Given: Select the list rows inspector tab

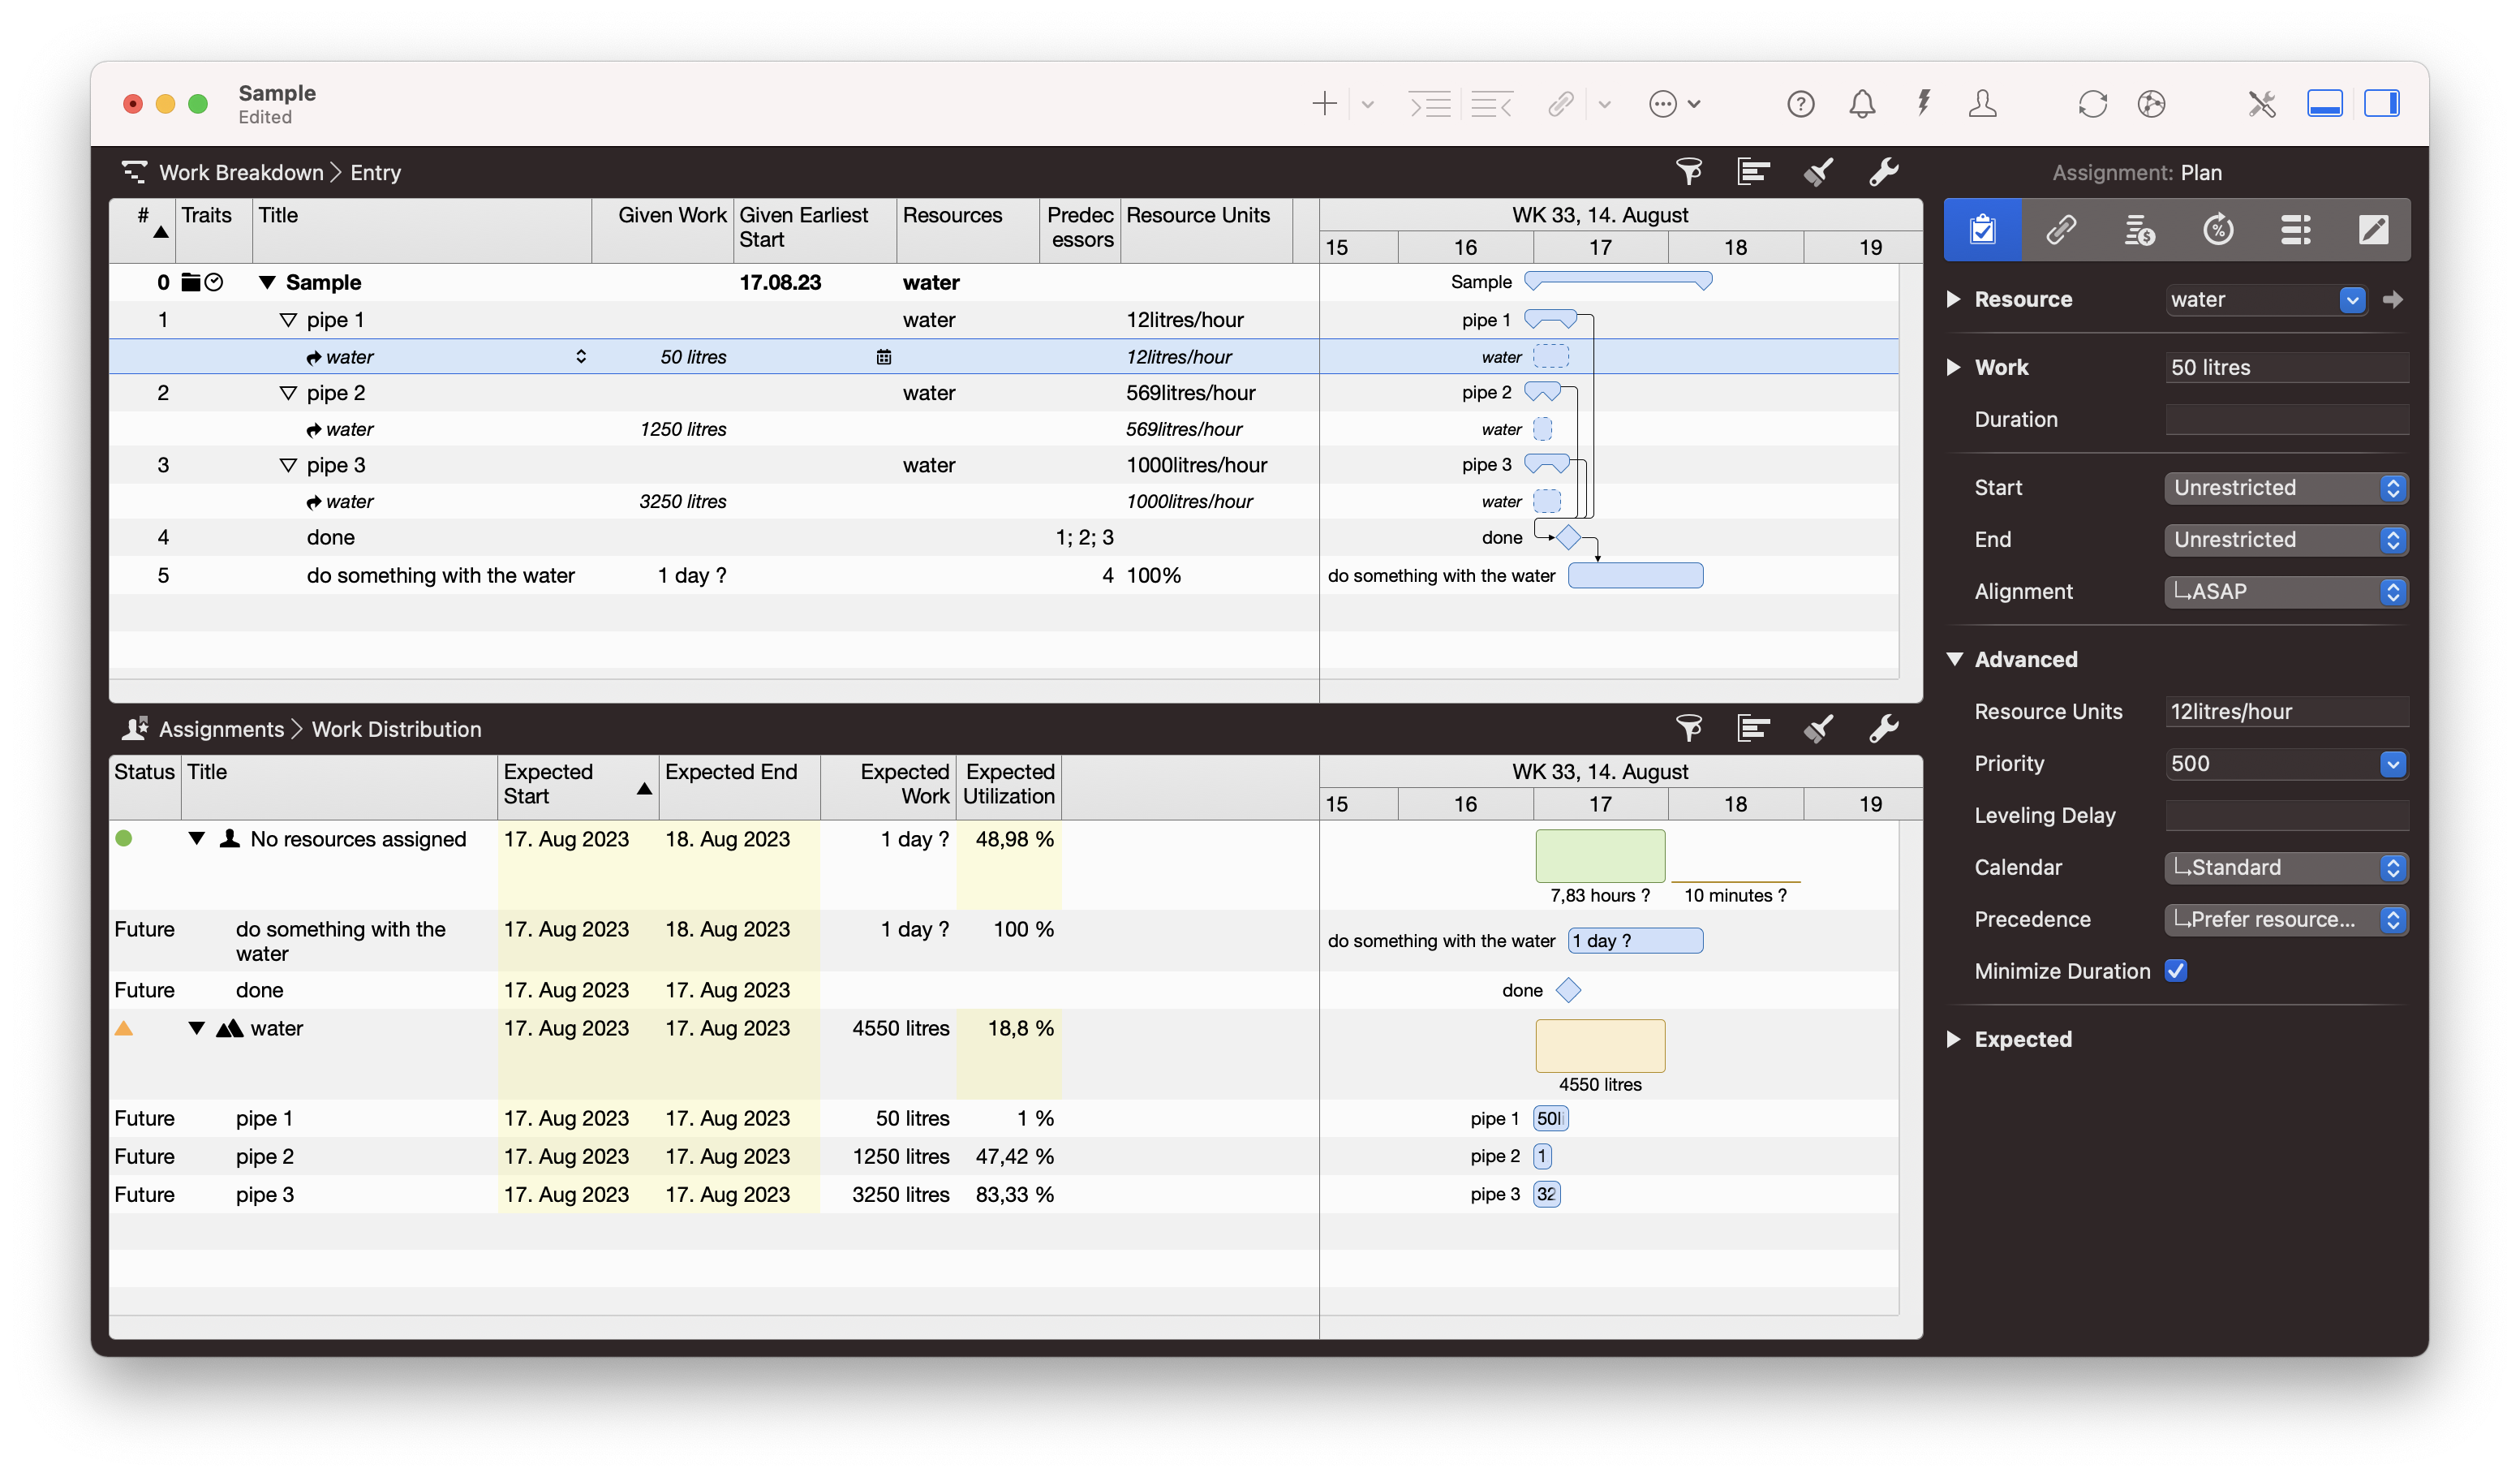Looking at the screenshot, I should tap(2295, 230).
